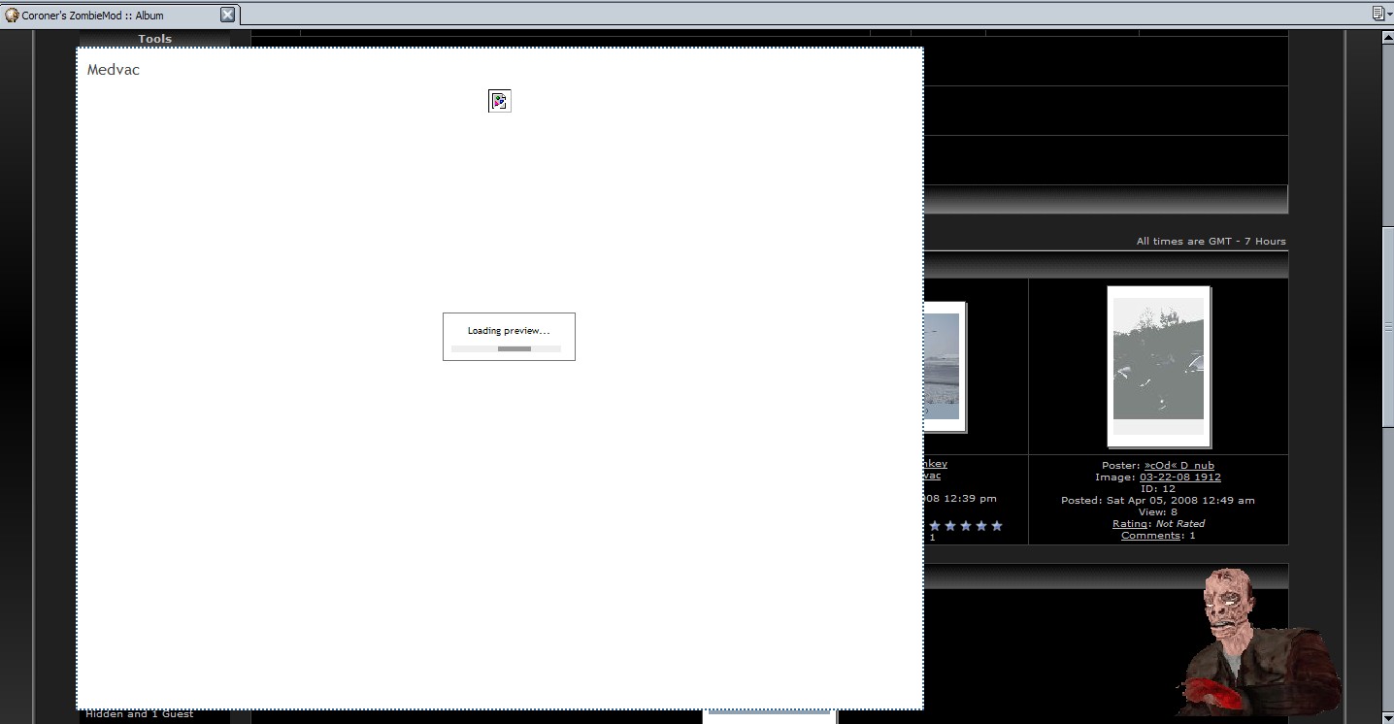Open the Tools sidebar header
This screenshot has width=1394, height=724.
coord(154,39)
